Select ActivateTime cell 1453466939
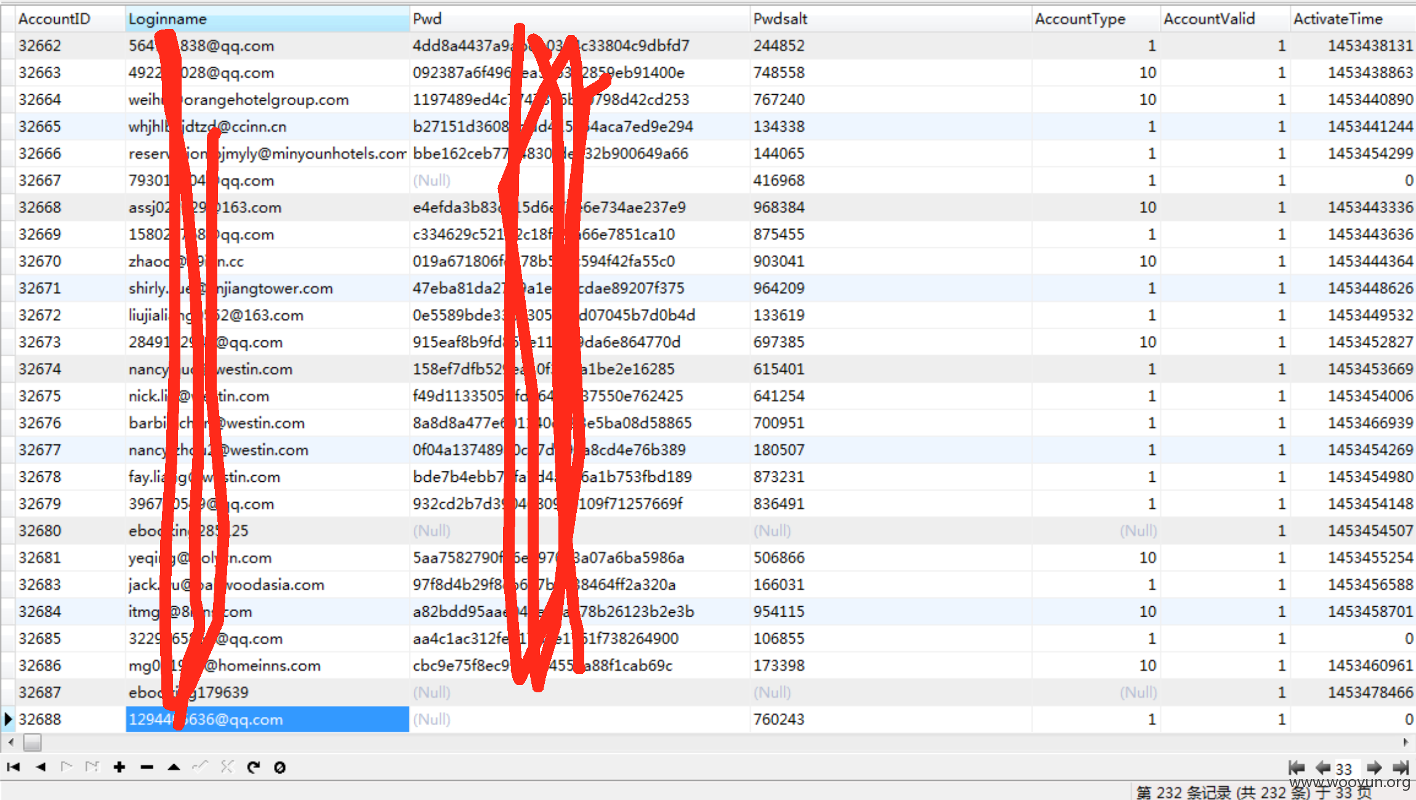The image size is (1416, 800). tap(1353, 423)
